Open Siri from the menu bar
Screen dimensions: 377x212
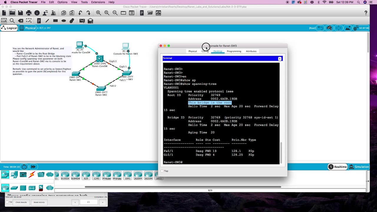[x=365, y=2]
